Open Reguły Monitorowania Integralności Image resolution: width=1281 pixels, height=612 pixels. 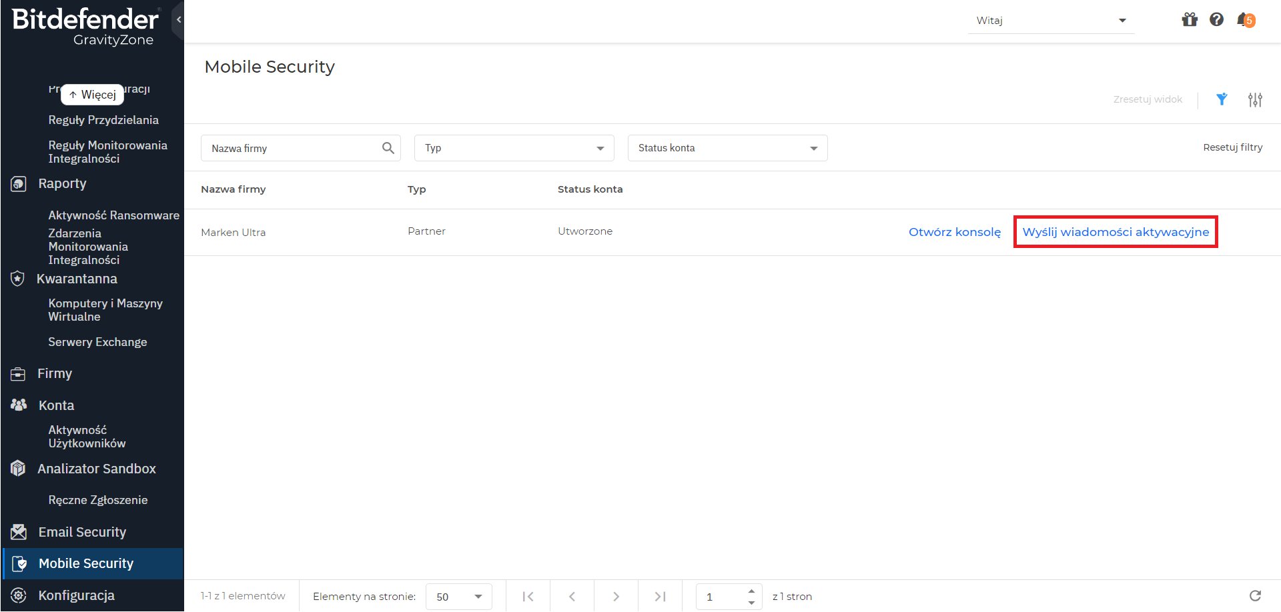(x=108, y=152)
